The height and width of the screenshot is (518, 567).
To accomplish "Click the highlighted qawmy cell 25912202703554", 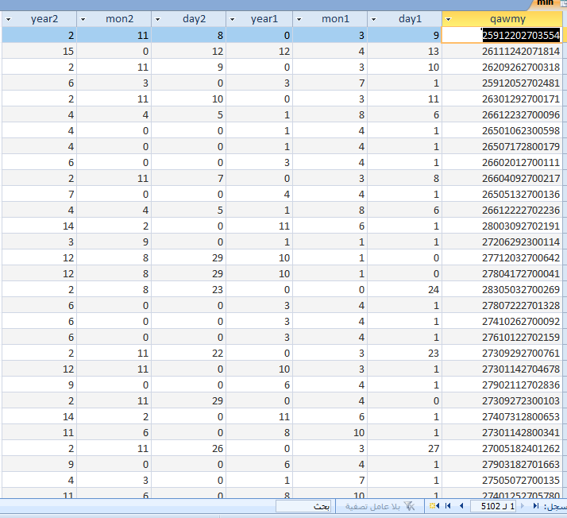I will [x=502, y=35].
